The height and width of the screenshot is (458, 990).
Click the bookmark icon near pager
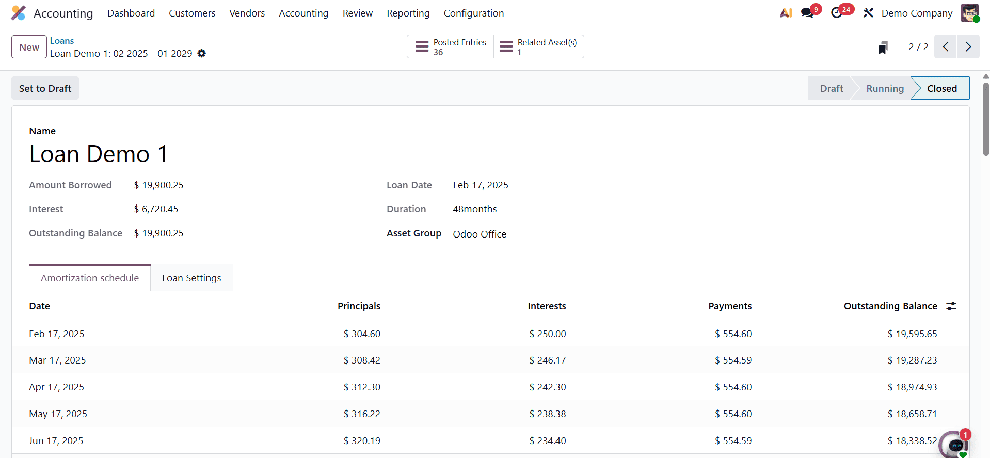[883, 48]
